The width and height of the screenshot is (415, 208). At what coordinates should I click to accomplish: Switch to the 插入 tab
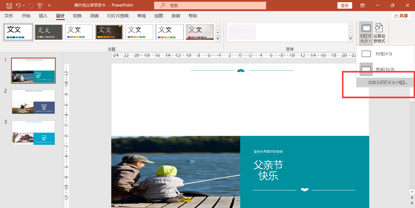[x=43, y=16]
